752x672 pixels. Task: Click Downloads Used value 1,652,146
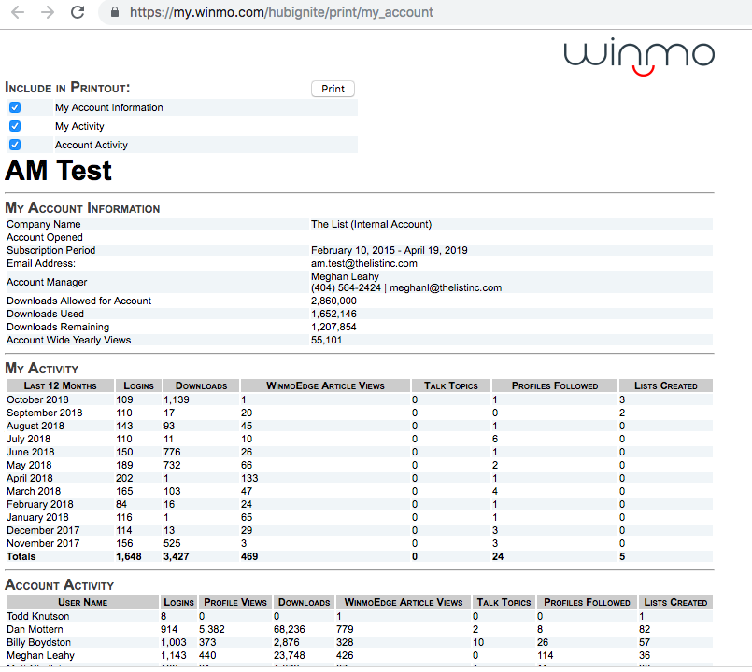click(333, 314)
